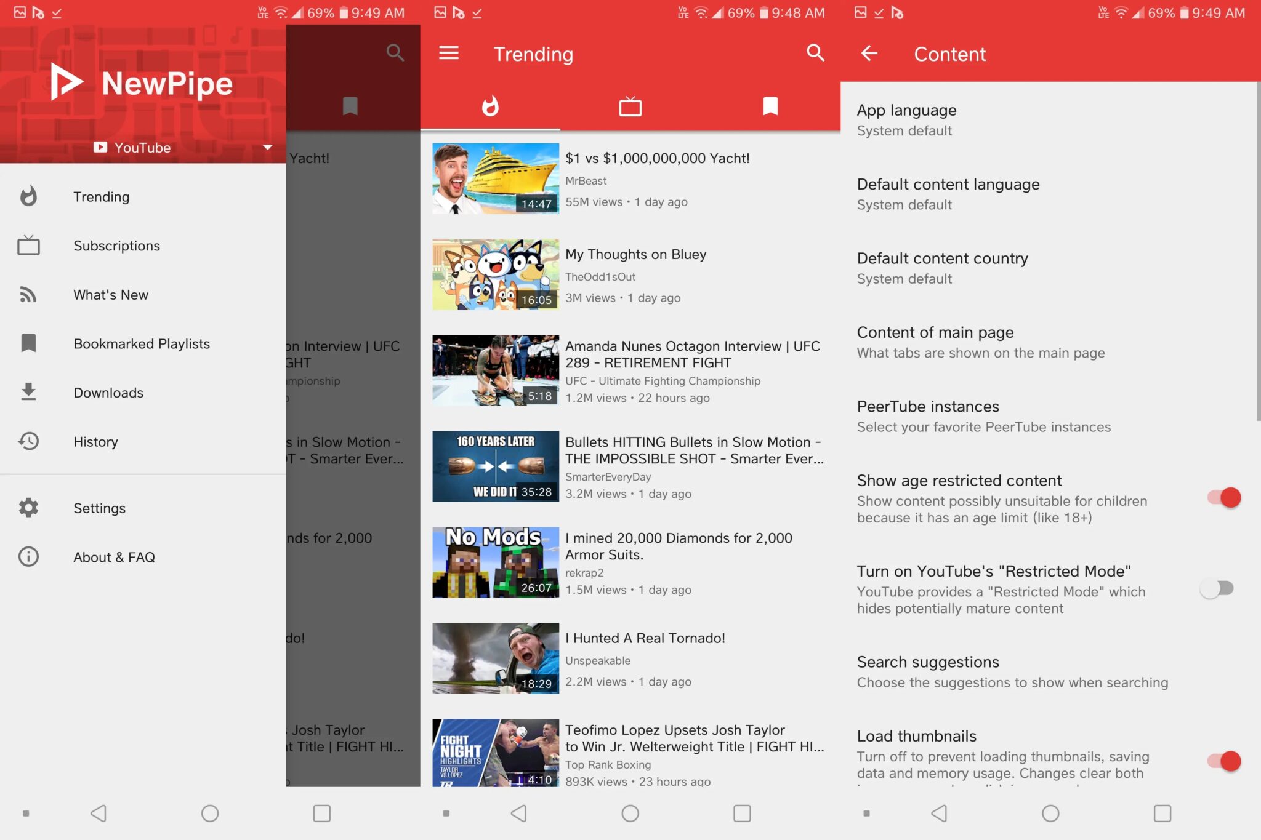Image resolution: width=1261 pixels, height=840 pixels.
Task: Open Settings via the gear icon
Action: click(x=28, y=508)
